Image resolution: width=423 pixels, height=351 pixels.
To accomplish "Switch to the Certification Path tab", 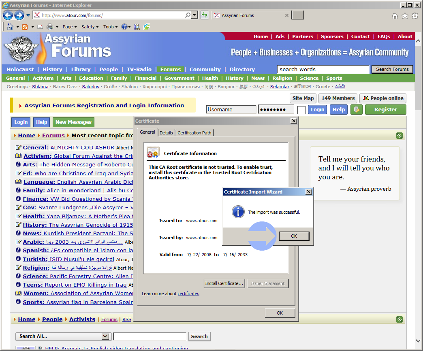I will (x=194, y=133).
